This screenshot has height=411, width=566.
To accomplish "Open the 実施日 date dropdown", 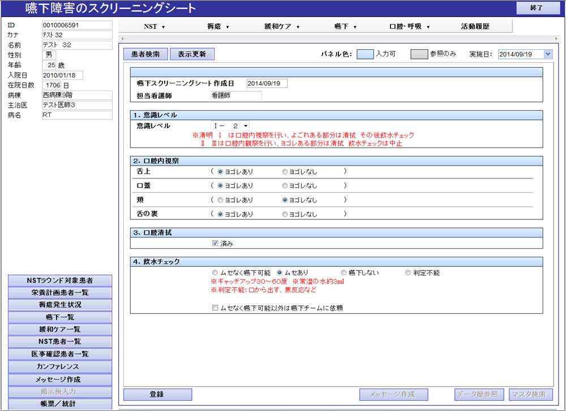I will [548, 54].
